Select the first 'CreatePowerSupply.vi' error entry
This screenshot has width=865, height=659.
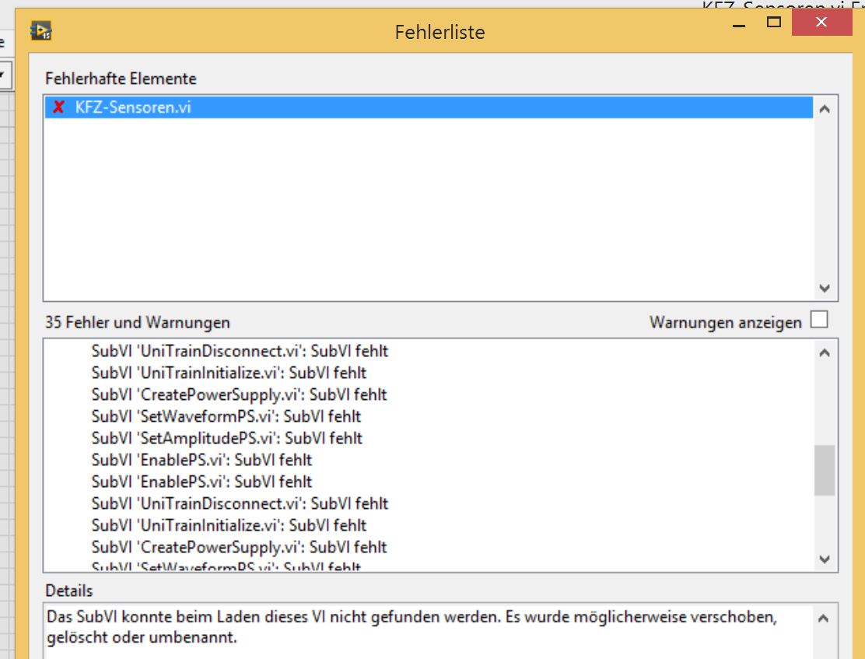[239, 394]
